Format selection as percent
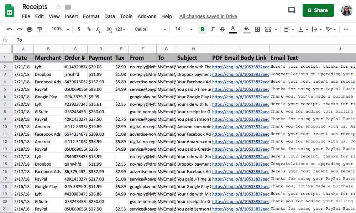This screenshot has height=213, width=356. (x=89, y=29)
